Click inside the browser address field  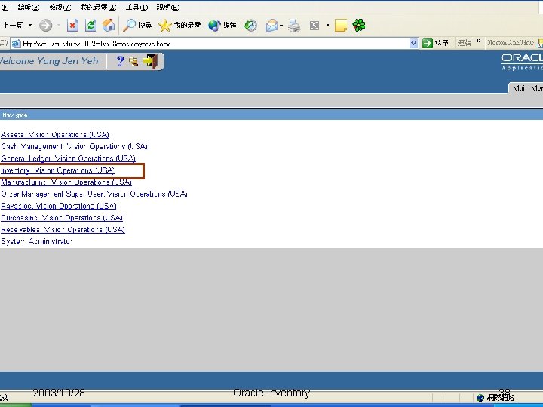click(215, 44)
